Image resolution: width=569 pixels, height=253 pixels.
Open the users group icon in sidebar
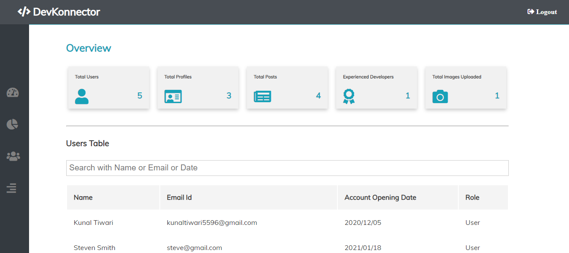click(13, 156)
